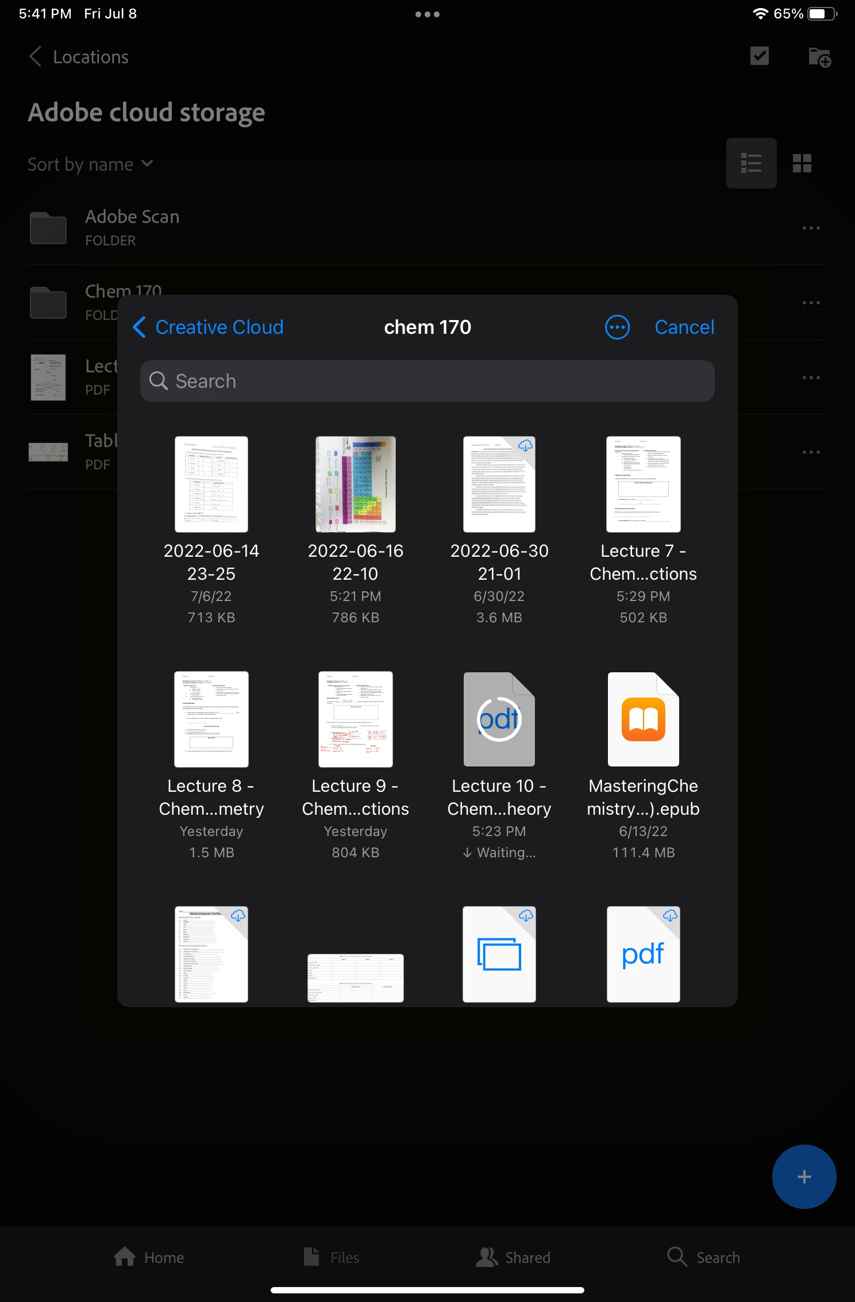Screen dimensions: 855x1302
Task: Select the cloud-synced pdf file icon in bottom row
Action: pos(644,954)
